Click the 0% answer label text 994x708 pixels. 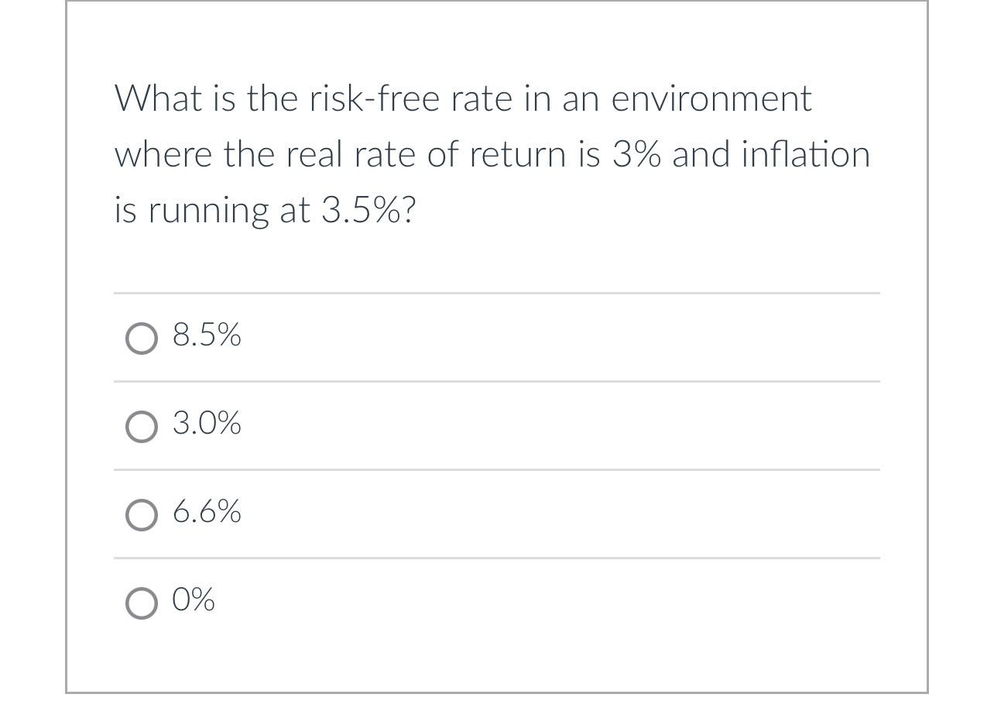tap(194, 600)
